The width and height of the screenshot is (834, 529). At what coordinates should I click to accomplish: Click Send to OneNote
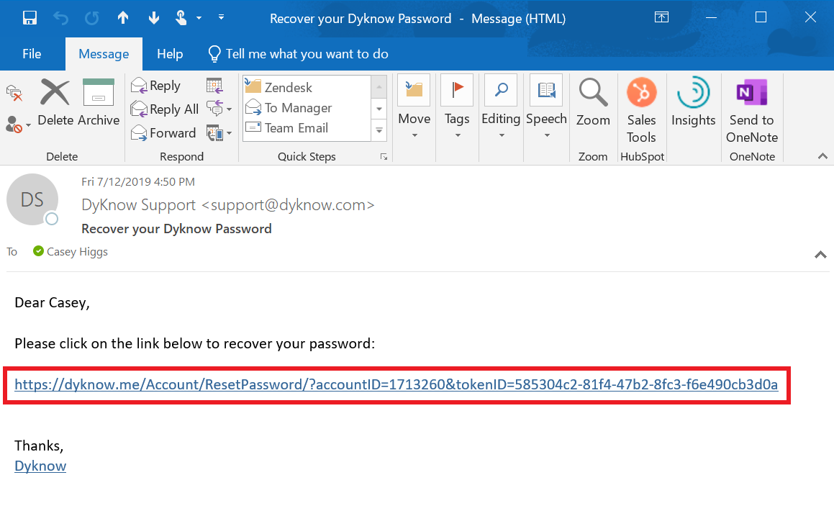tap(752, 111)
